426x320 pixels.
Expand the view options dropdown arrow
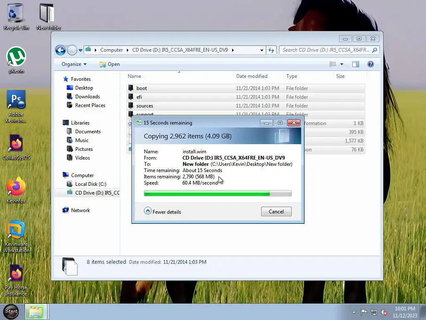[x=342, y=64]
